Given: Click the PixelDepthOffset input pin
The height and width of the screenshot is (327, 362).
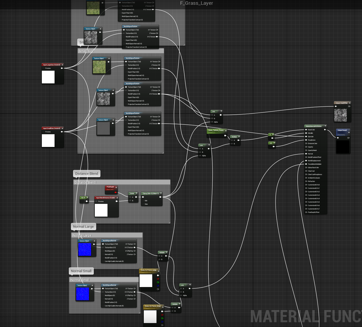Looking at the screenshot, I should pos(306,212).
